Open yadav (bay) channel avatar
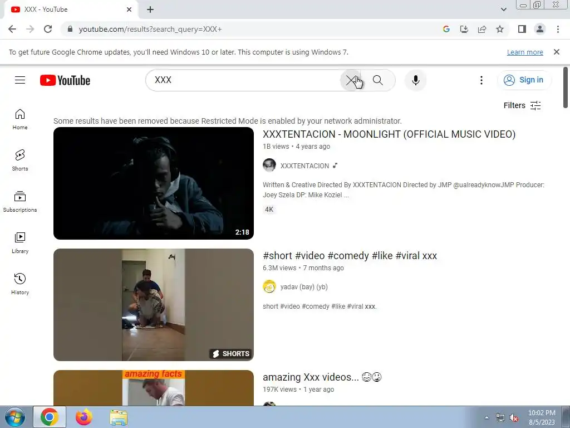The width and height of the screenshot is (570, 428). 269,287
